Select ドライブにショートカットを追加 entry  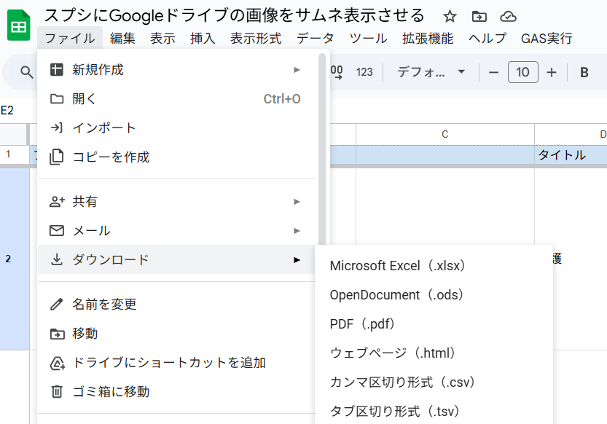pyautogui.click(x=176, y=363)
